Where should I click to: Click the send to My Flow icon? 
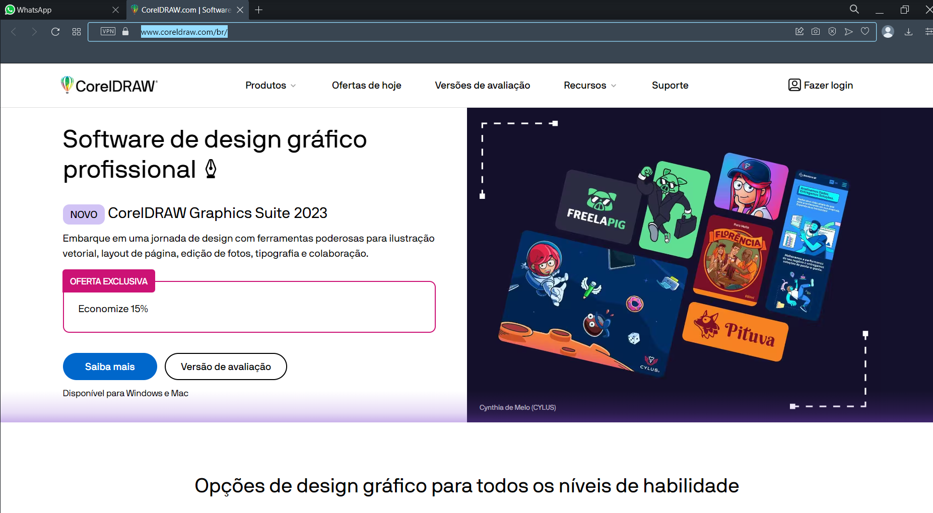(x=849, y=31)
